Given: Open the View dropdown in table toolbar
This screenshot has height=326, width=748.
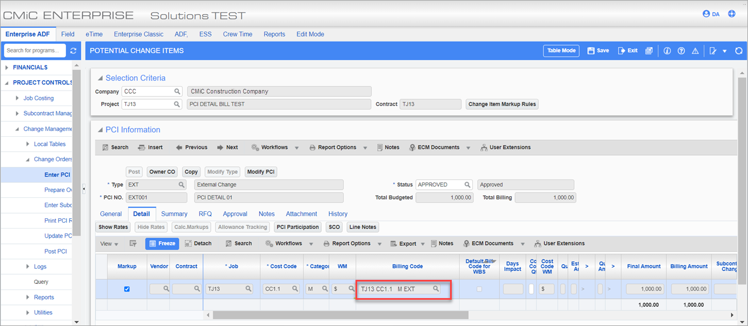Looking at the screenshot, I should coord(109,243).
